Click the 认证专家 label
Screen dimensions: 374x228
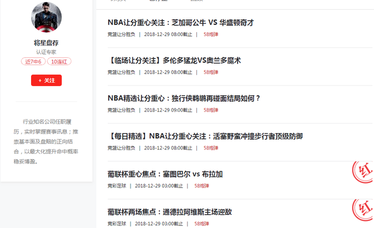[x=46, y=52]
